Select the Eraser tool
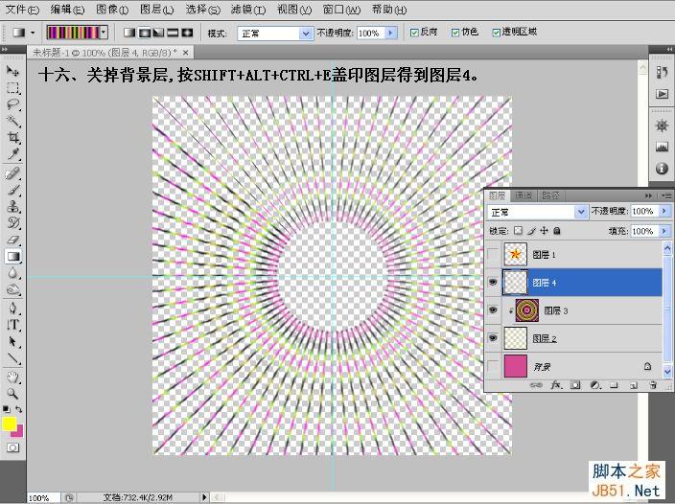675x504 pixels. (12, 240)
